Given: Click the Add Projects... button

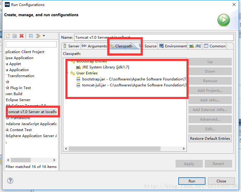Looking at the screenshot, I should click(x=210, y=91).
